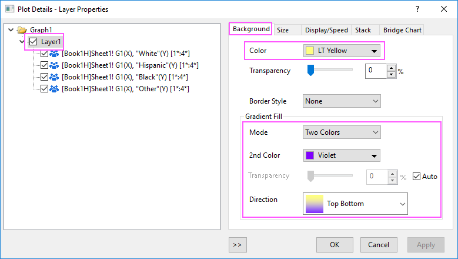Click the gradient Transparency slider handle
Viewport: 458px width, 259px height.
(310, 176)
